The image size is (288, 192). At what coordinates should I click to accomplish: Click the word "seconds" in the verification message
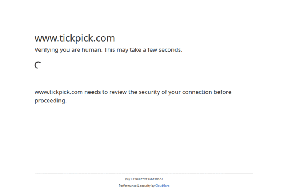169,50
